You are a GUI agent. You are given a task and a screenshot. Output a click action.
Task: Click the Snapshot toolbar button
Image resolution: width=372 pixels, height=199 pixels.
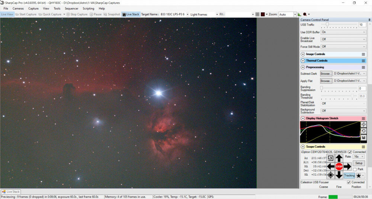click(x=112, y=14)
